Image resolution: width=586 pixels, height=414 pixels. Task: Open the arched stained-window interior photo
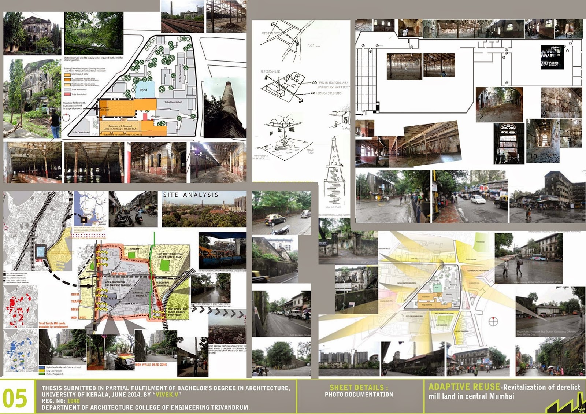tap(509, 143)
